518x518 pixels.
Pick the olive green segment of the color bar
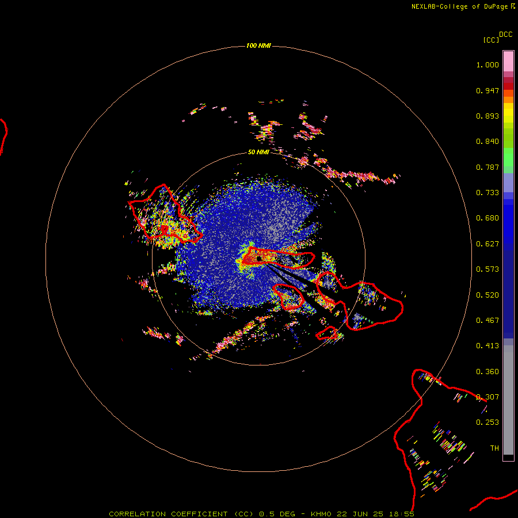(x=508, y=138)
